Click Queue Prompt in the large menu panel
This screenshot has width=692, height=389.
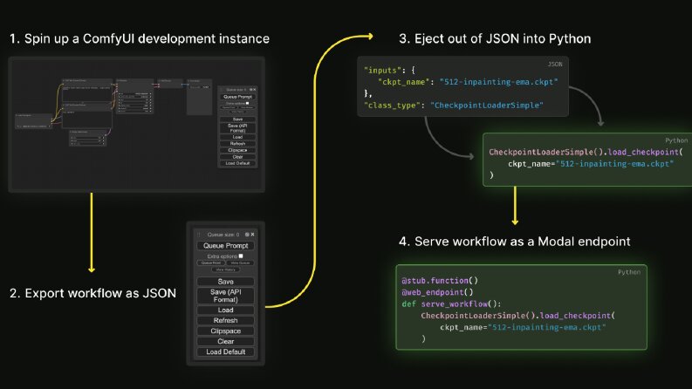point(225,246)
